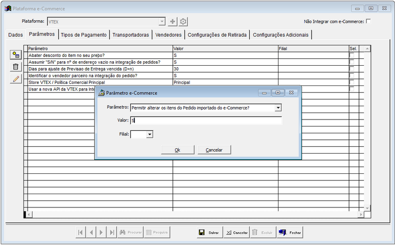
Task: Open the Plataforma VTEX dropdown
Action: [x=162, y=22]
